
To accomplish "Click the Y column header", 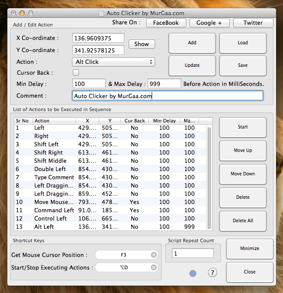I will [110, 121].
